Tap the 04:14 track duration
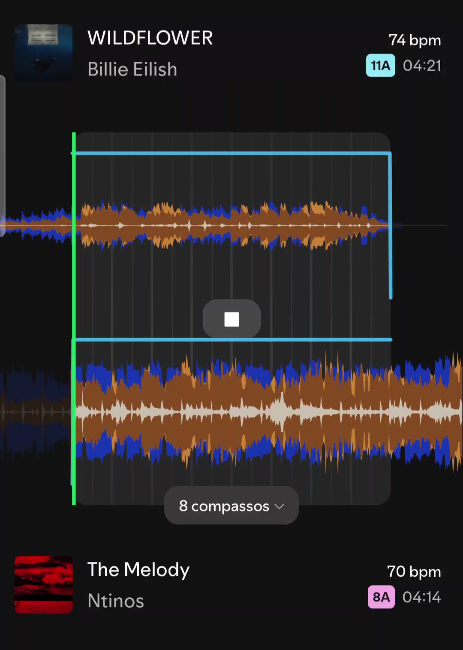Screen dimensions: 463x650 421,597
